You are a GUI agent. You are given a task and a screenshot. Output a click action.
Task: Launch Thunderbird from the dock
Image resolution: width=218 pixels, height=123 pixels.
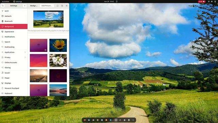tap(89, 120)
